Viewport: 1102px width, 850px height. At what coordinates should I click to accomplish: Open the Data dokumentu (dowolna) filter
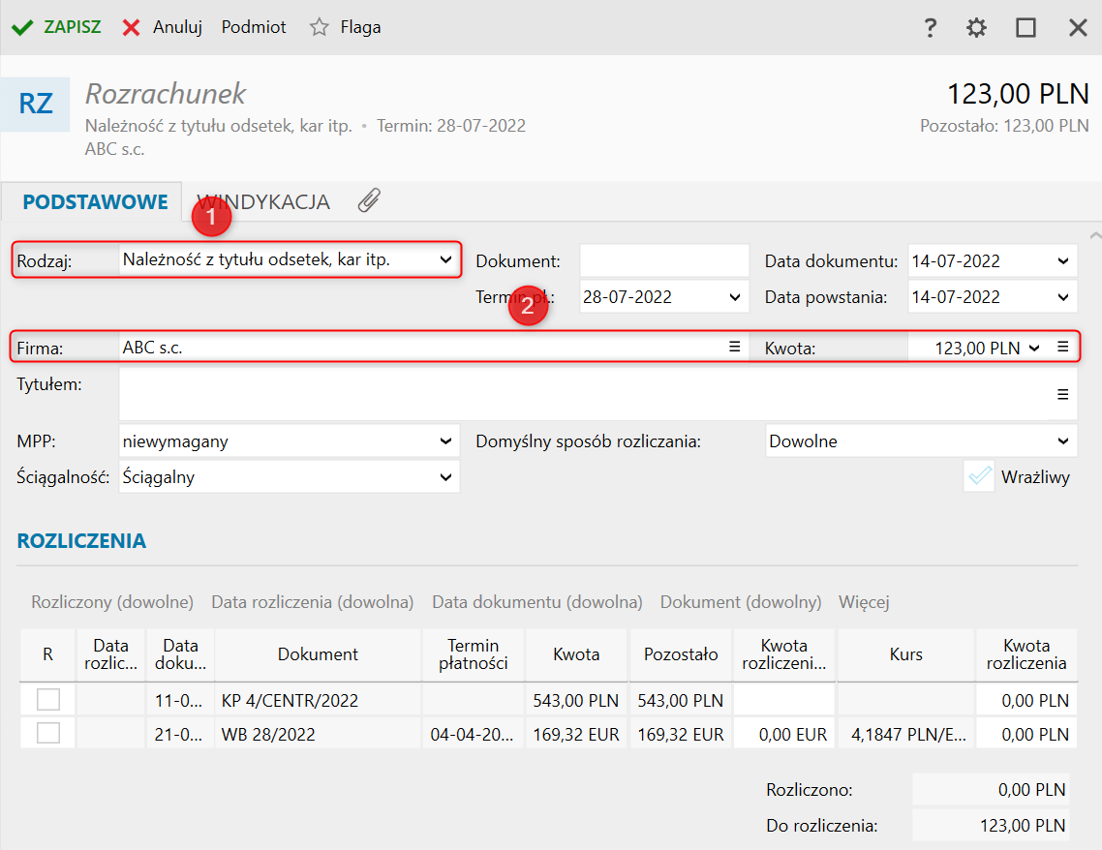click(537, 602)
